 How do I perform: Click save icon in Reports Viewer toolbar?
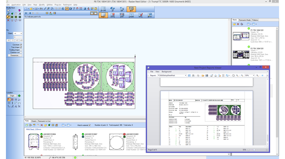pyautogui.click(x=207, y=75)
